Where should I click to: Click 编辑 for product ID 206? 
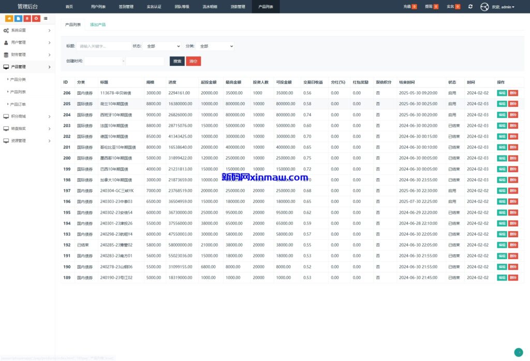(x=502, y=93)
